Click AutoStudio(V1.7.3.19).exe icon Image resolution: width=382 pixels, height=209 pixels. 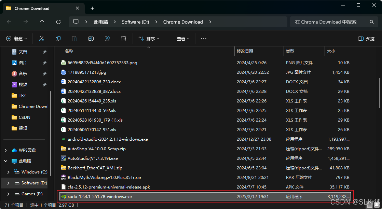pos(63,158)
